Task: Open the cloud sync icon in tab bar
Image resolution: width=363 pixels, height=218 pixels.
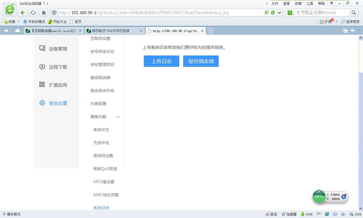Action: (17, 31)
